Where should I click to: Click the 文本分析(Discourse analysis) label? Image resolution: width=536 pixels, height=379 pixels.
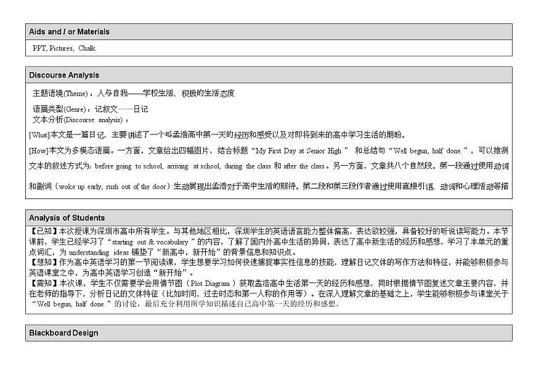(81, 120)
